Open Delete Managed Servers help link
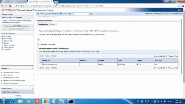 click(11, 78)
